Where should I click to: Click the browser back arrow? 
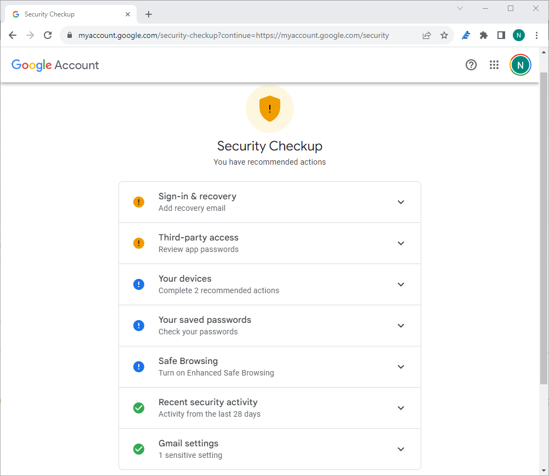12,35
